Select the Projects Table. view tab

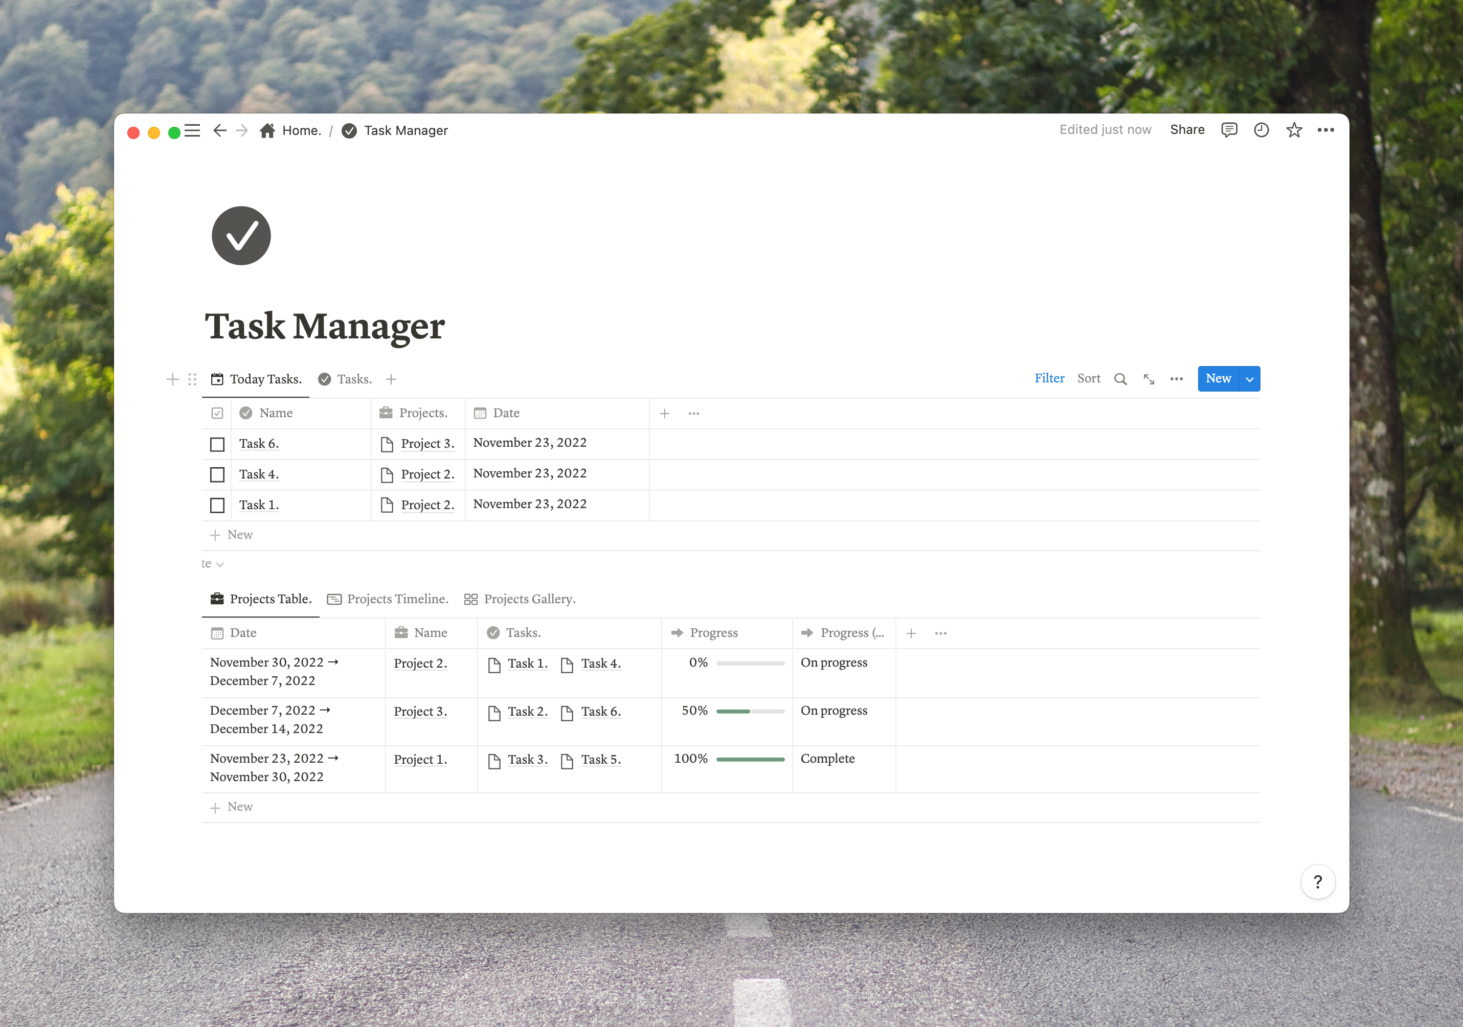(x=261, y=599)
